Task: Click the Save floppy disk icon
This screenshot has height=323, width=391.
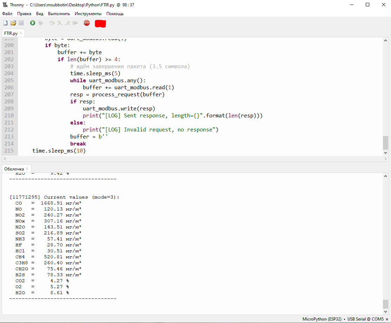Action: click(x=21, y=23)
